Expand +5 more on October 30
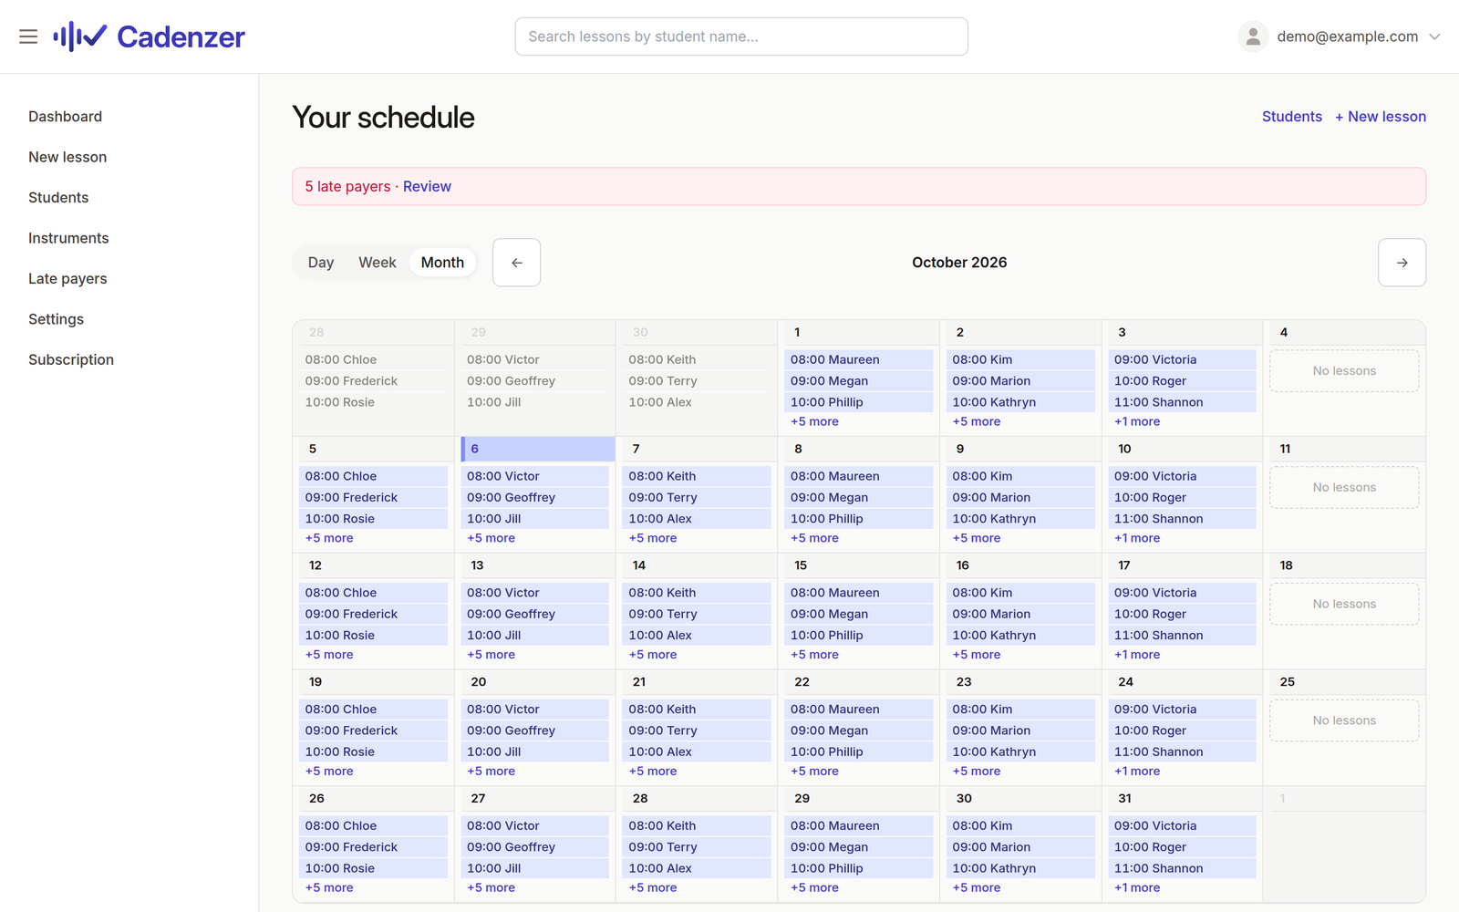Viewport: 1459px width, 912px height. point(977,888)
